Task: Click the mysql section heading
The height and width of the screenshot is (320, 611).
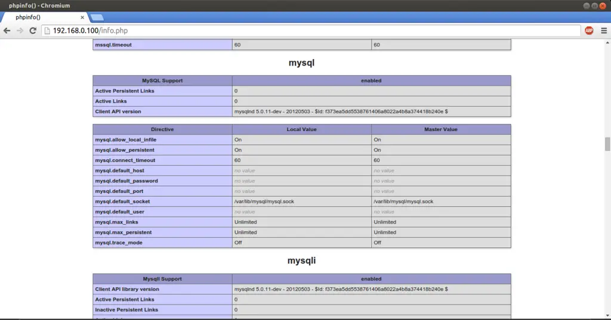Action: pos(301,63)
